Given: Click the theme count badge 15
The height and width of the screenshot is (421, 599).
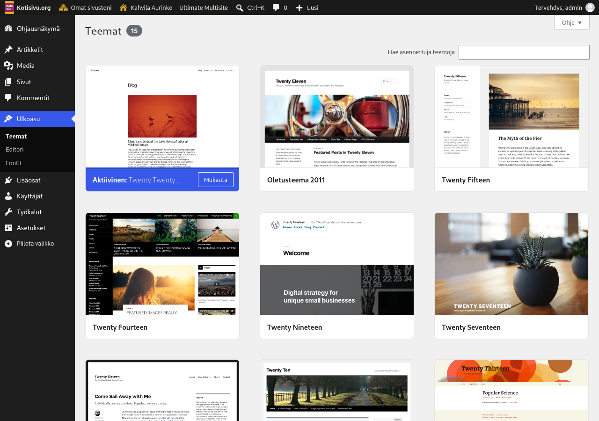Looking at the screenshot, I should coord(134,31).
